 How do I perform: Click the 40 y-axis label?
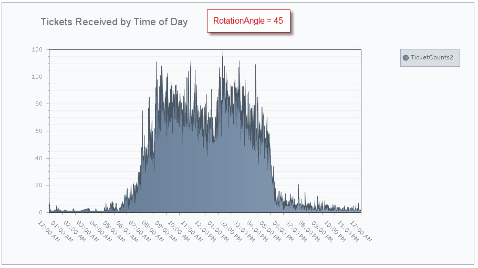39,158
